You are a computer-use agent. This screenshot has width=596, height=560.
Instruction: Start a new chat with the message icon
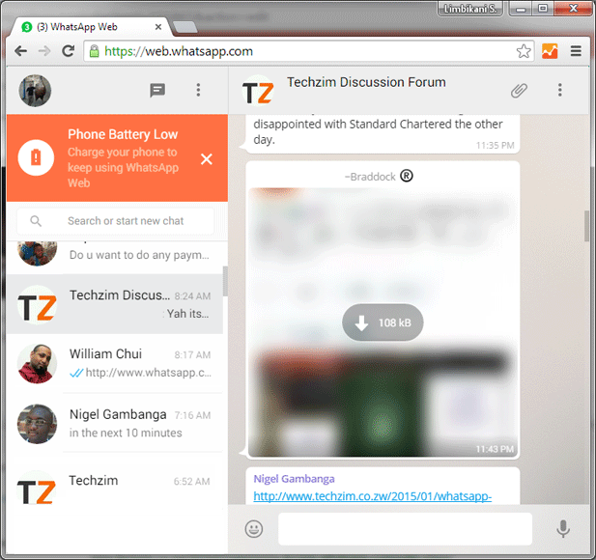pyautogui.click(x=157, y=91)
